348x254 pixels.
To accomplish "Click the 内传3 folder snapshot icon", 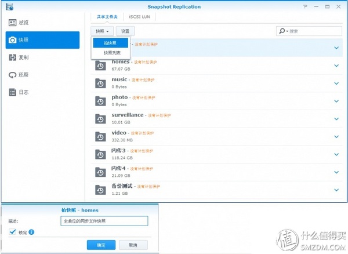I will [x=100, y=154].
